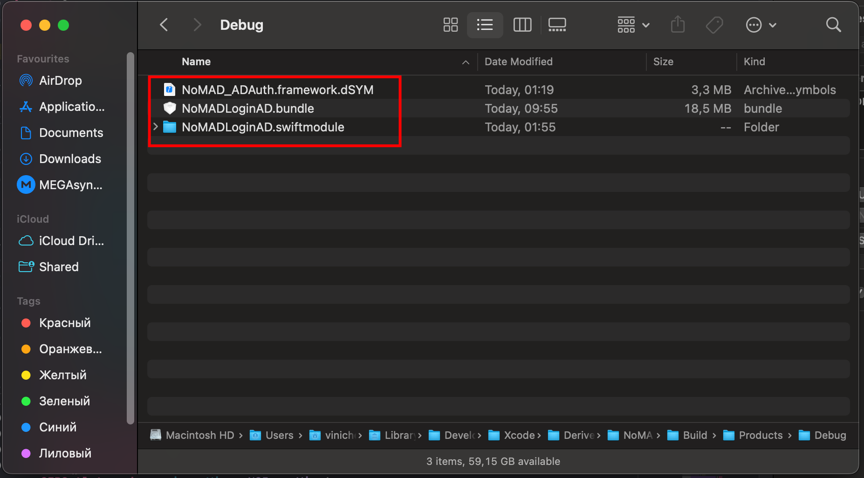The height and width of the screenshot is (478, 864).
Task: Sort files by the Name column
Action: (x=196, y=61)
